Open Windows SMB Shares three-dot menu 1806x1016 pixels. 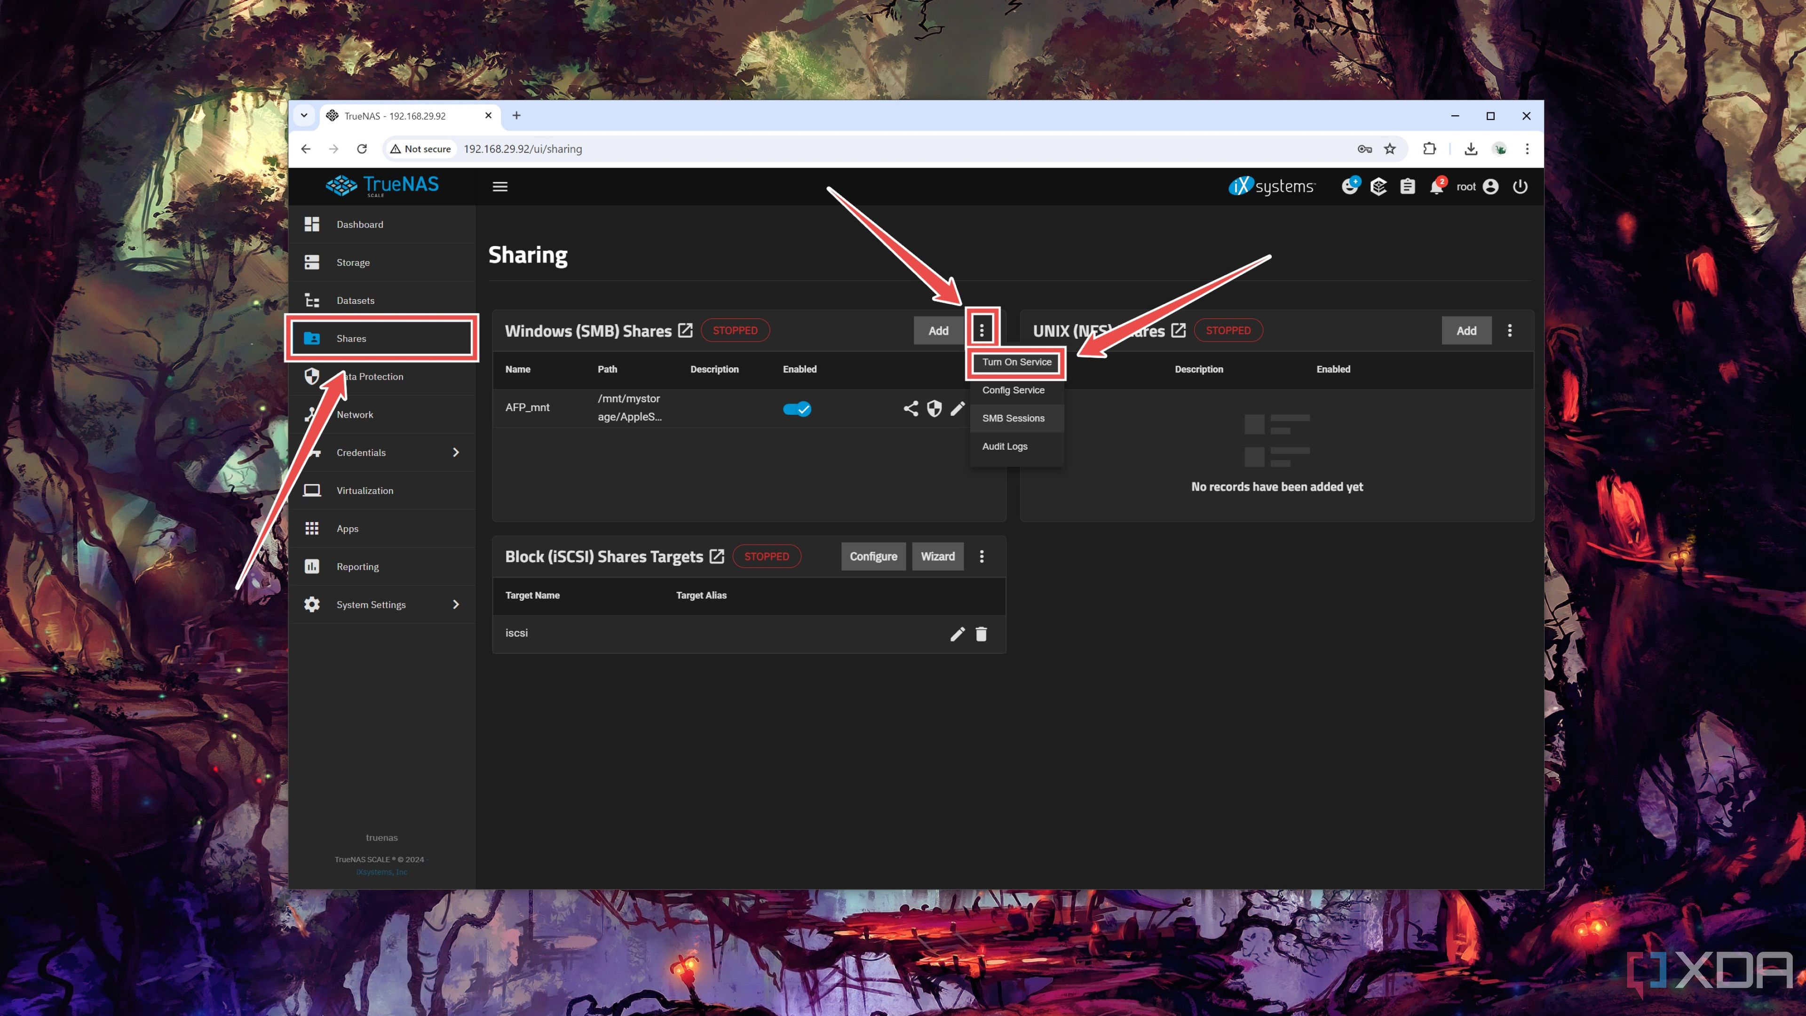click(x=981, y=329)
